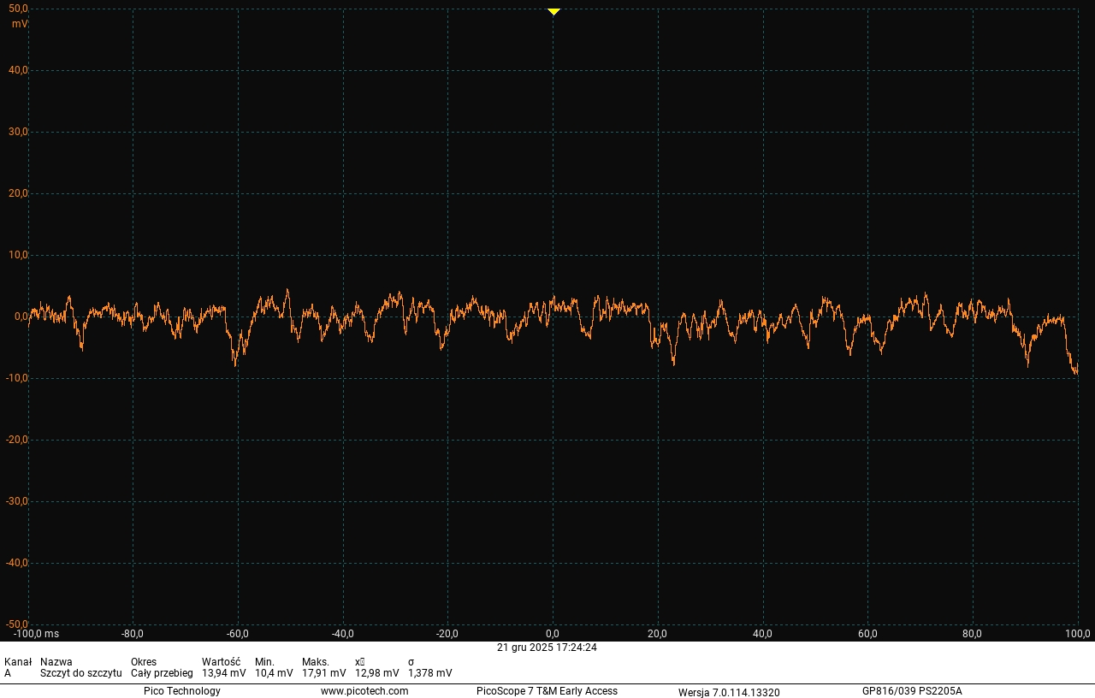Select the GP816/039 PS2205A device label

tap(911, 691)
